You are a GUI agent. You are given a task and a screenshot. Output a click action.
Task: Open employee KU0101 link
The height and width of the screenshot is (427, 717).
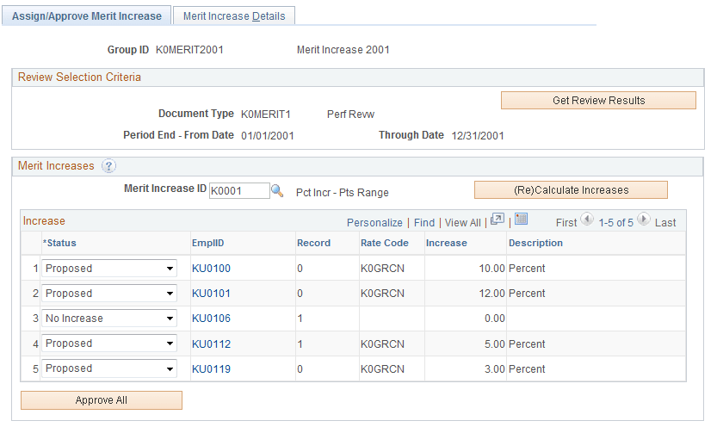[x=211, y=294]
